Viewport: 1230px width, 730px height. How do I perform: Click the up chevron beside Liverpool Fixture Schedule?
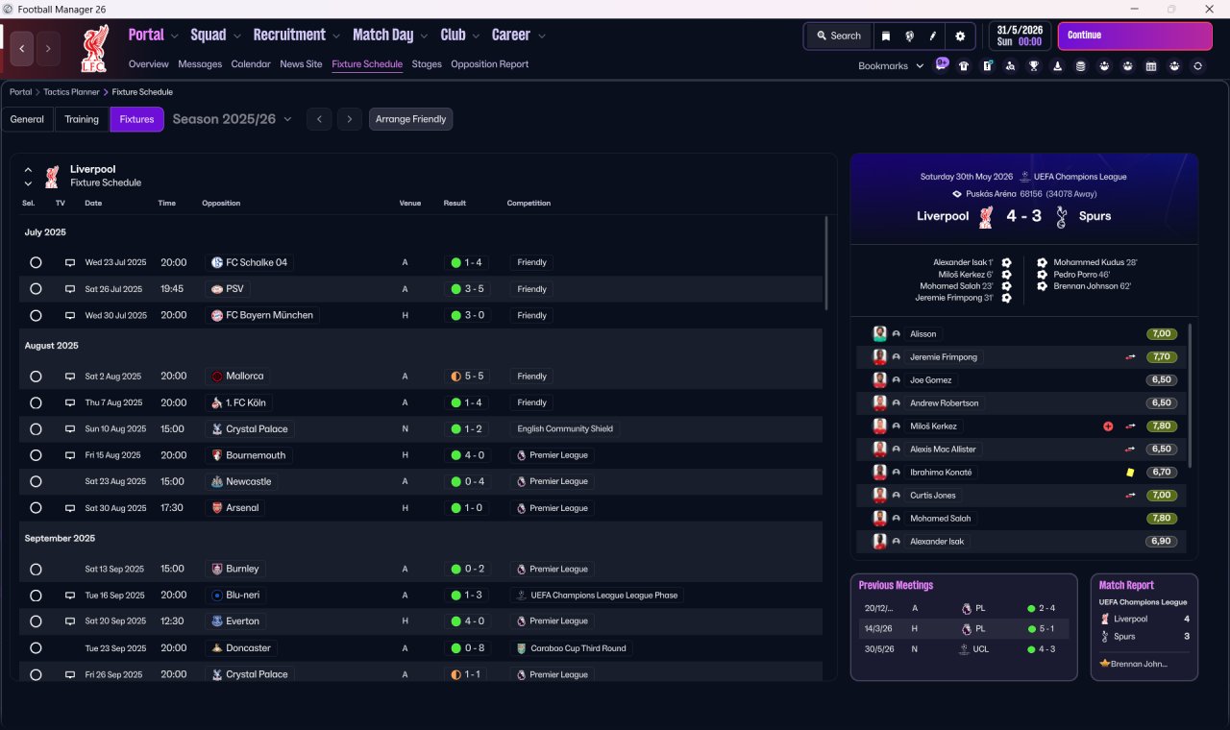pos(28,169)
